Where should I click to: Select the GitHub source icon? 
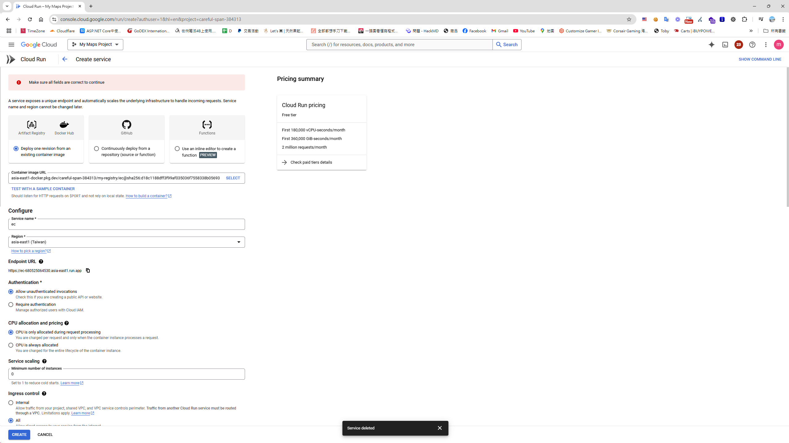pos(126,125)
